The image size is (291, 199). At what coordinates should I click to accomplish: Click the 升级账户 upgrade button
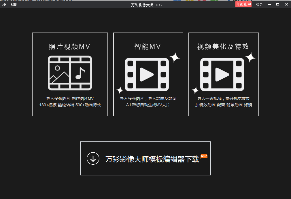pos(243,4)
